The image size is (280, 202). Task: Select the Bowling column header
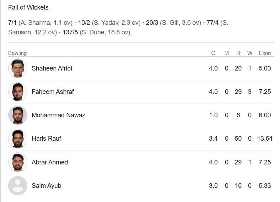point(17,53)
